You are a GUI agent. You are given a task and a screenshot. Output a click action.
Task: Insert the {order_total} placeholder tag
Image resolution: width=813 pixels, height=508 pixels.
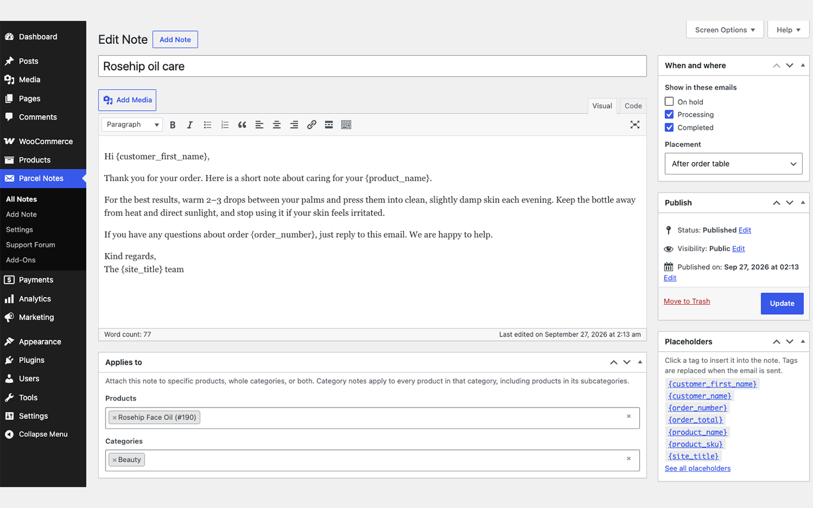point(696,420)
